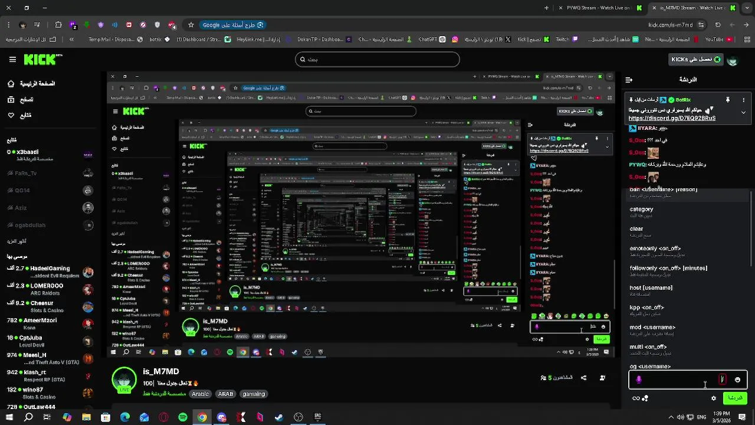Image resolution: width=755 pixels, height=425 pixels.
Task: Click the is_M7MD streamer avatar
Action: click(124, 379)
